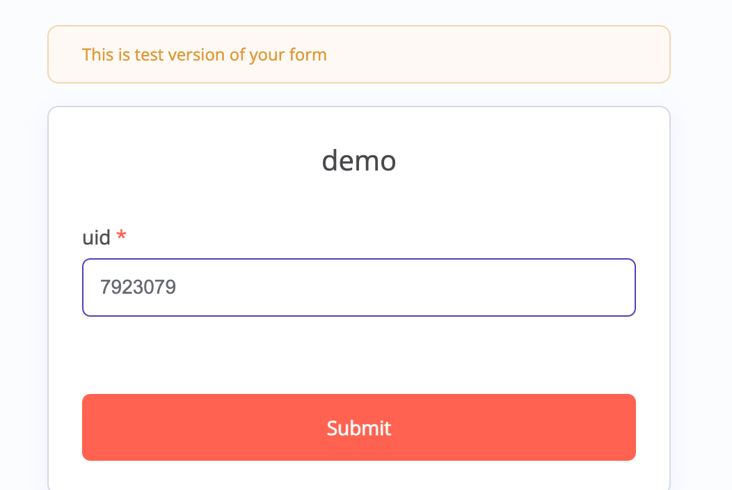The height and width of the screenshot is (490, 732).
Task: Click the digits 7923079 in the textbox
Action: tap(138, 287)
